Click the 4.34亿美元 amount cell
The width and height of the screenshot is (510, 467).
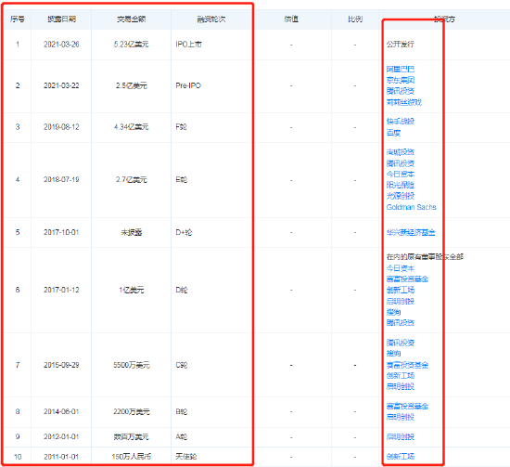(132, 127)
